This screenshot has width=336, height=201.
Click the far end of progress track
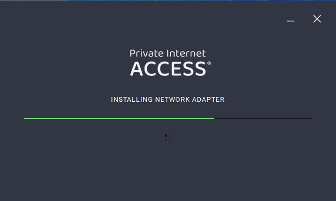point(311,119)
